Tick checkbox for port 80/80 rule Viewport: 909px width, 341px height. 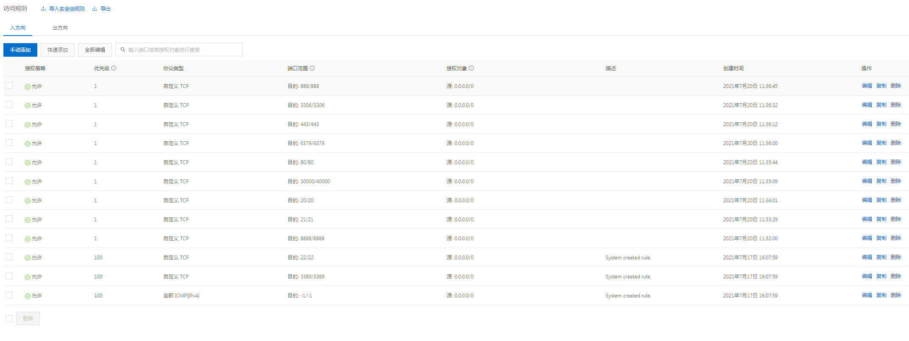pyautogui.click(x=9, y=162)
